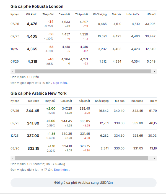Open 'Đọc thêm...' link under Robusta units
The height and width of the screenshot is (194, 166).
click(61, 83)
